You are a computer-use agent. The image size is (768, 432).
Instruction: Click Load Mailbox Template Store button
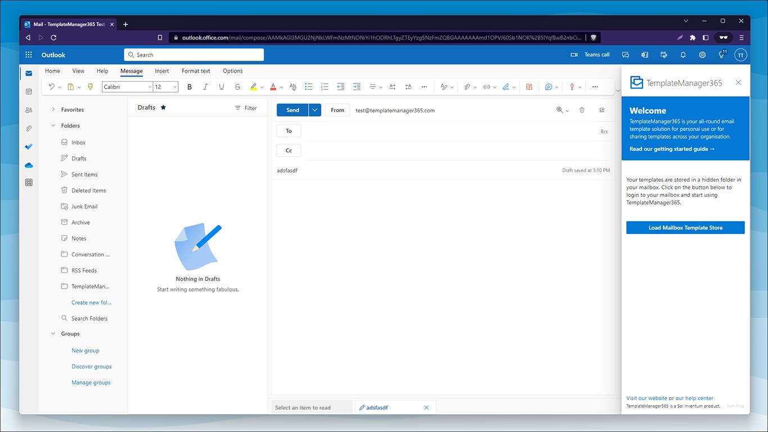685,228
